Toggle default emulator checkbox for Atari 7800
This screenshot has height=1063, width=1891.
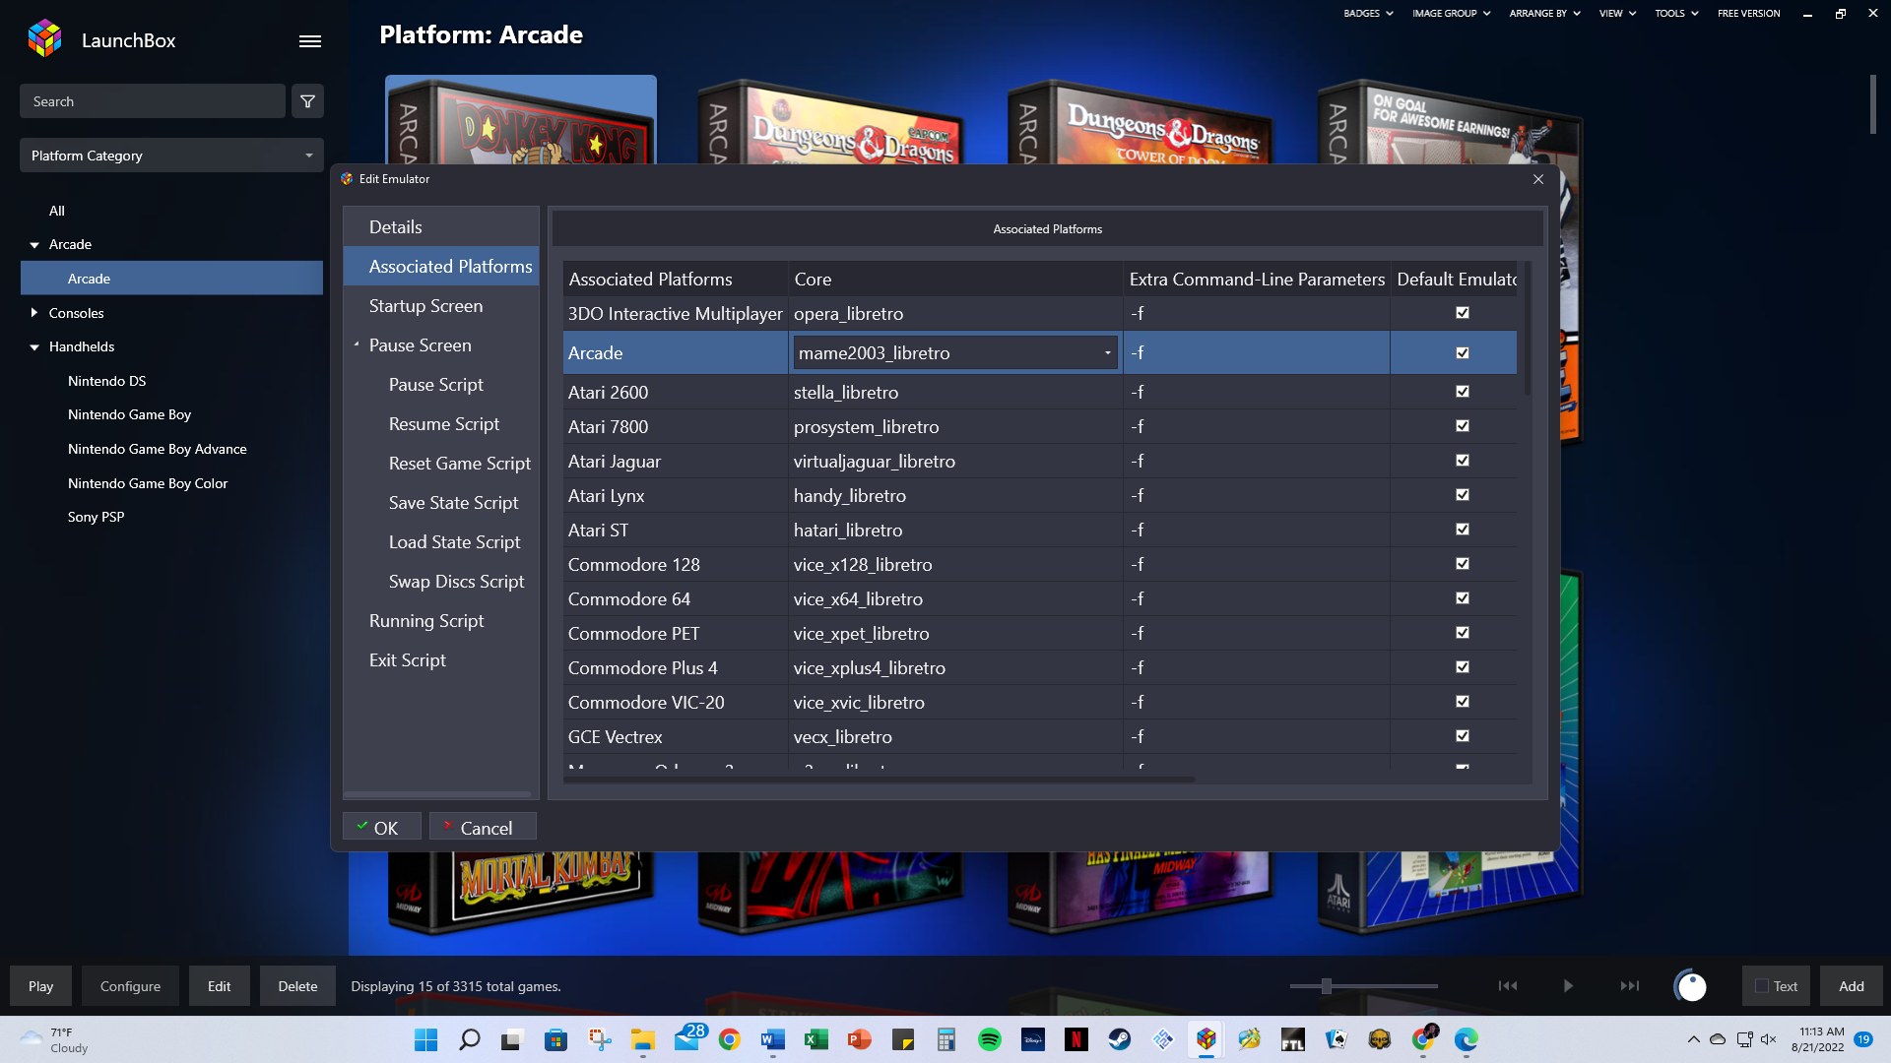(1462, 426)
